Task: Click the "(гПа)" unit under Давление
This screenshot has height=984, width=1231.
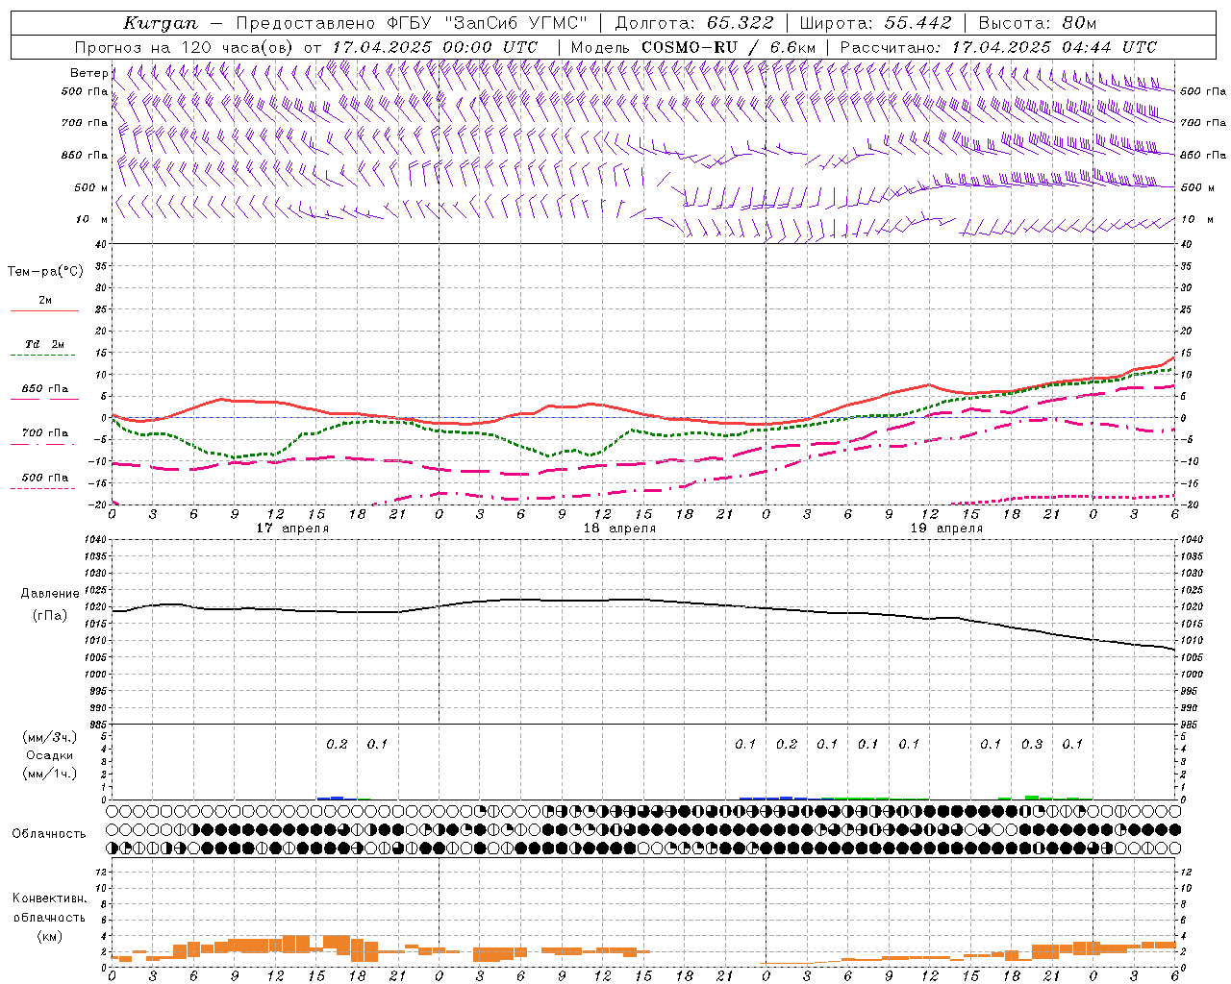Action: tap(50, 616)
